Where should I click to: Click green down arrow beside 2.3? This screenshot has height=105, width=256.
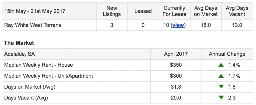221,97
